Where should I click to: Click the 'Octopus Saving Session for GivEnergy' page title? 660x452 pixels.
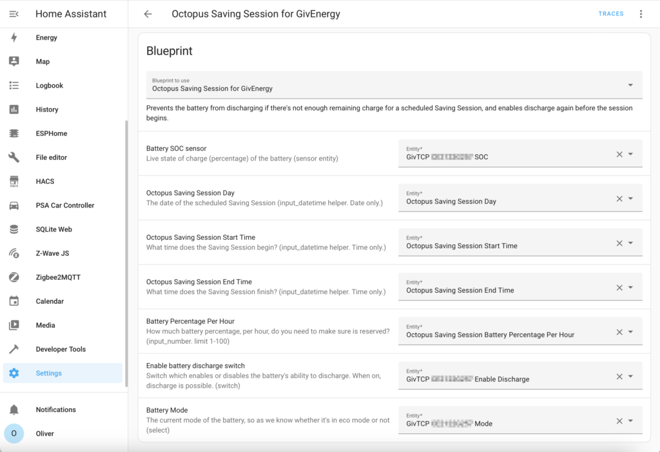[x=256, y=14]
